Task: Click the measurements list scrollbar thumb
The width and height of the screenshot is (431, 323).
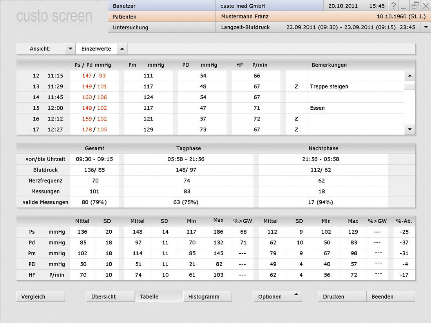Action: (x=409, y=86)
